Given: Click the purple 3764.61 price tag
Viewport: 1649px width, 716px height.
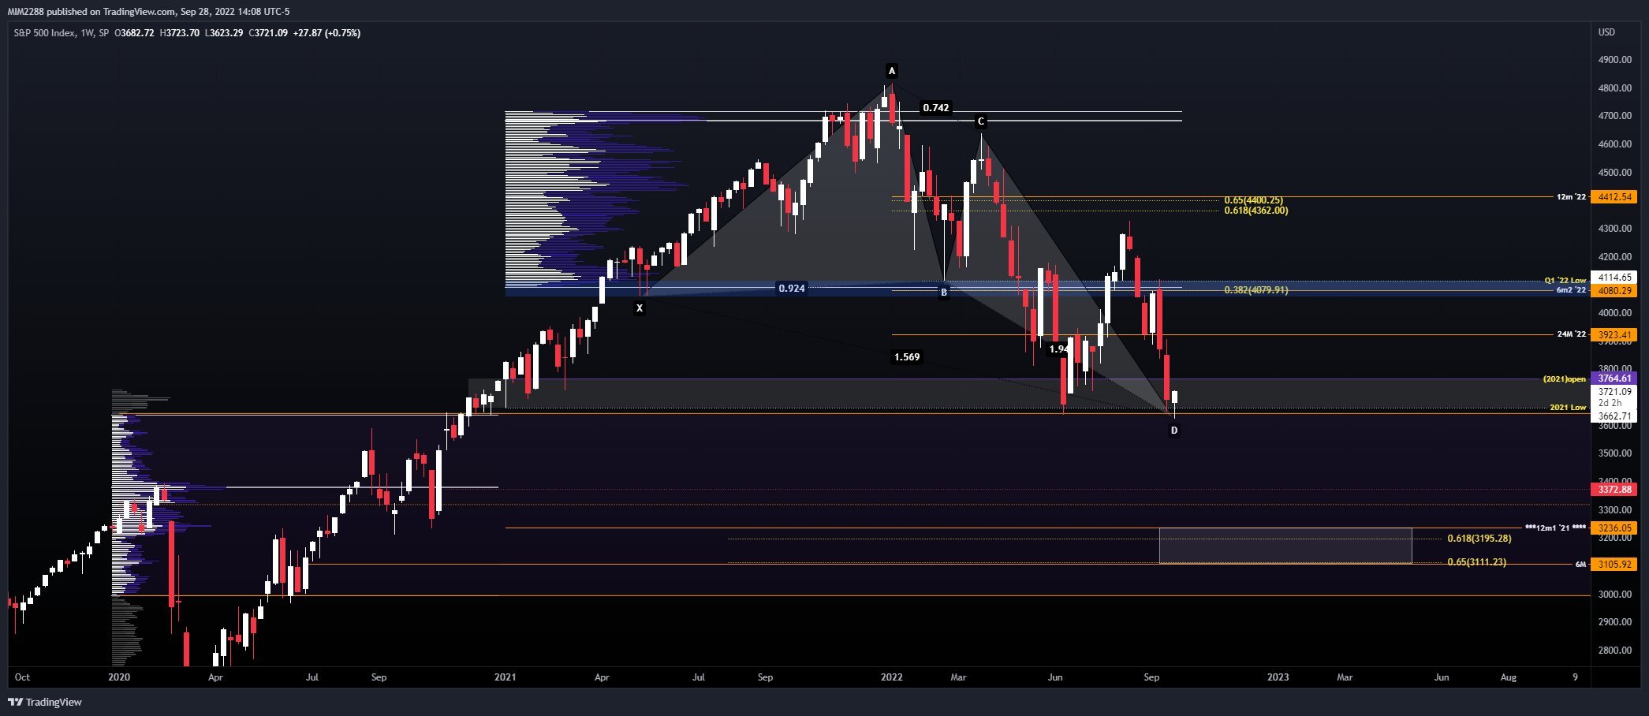Looking at the screenshot, I should click(x=1614, y=379).
